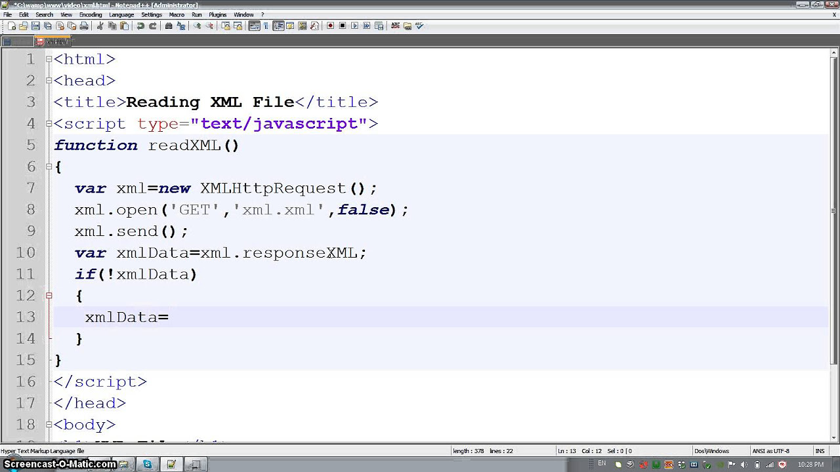840x472 pixels.
Task: Collapse the script tag fold on line 4
Action: [x=49, y=123]
